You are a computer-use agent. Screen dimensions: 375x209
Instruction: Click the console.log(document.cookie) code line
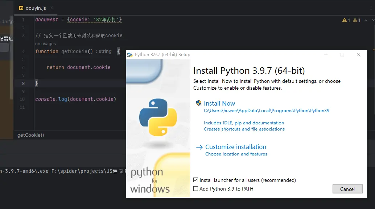75,99
